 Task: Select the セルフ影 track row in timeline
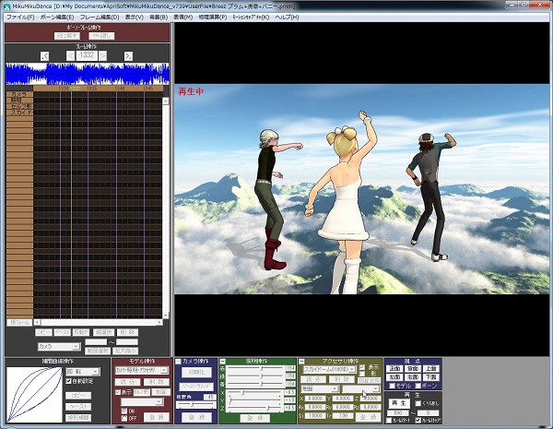click(x=19, y=106)
